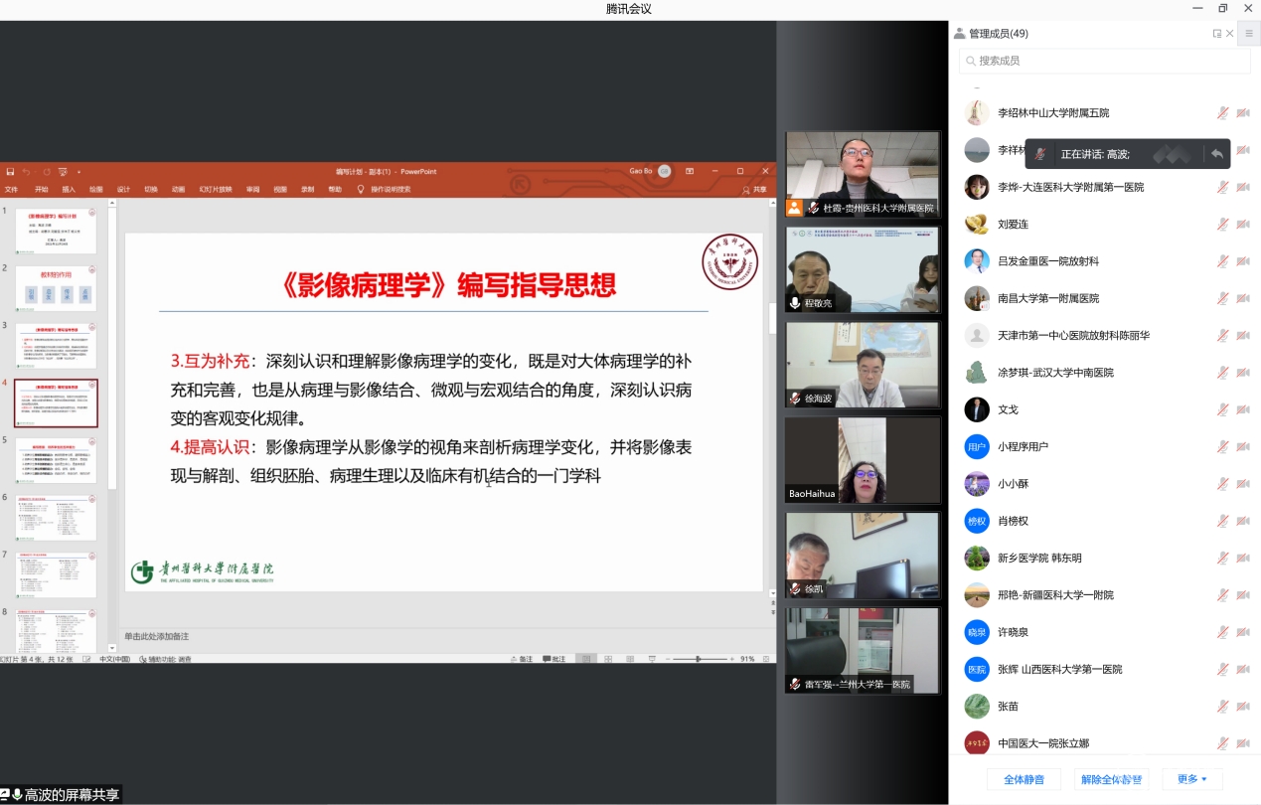The image size is (1261, 805).
Task: Click the 解除全体静音 button
Action: point(1111,779)
